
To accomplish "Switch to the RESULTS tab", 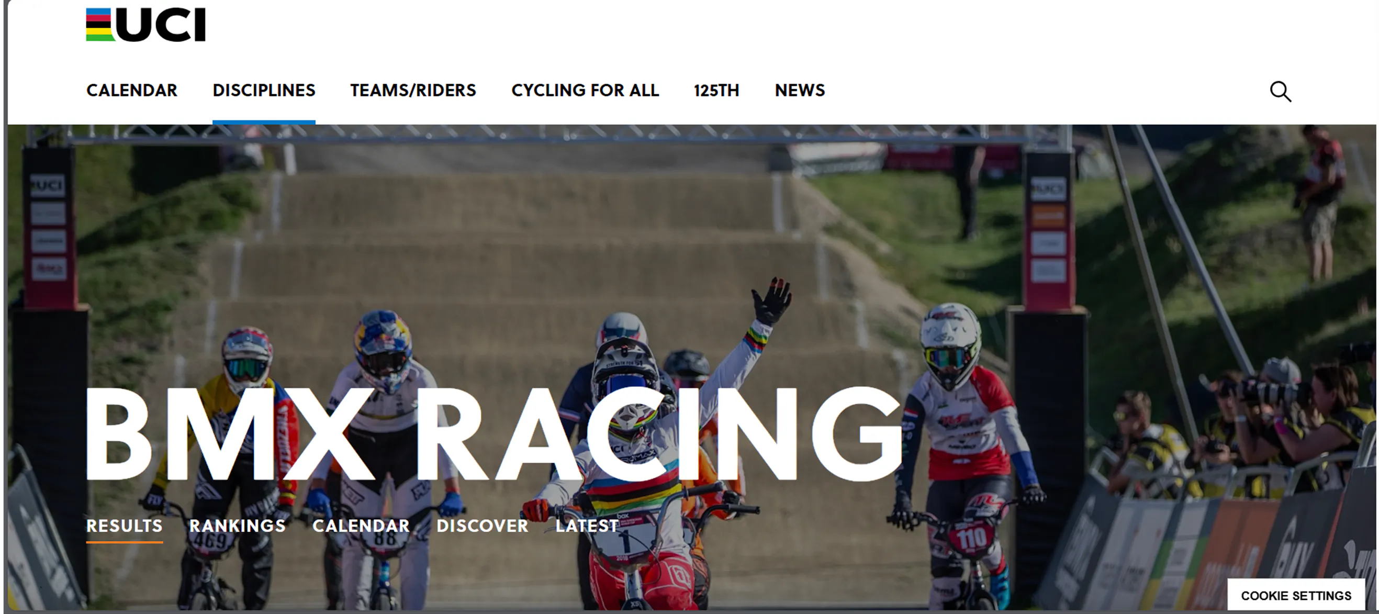I will click(x=125, y=526).
